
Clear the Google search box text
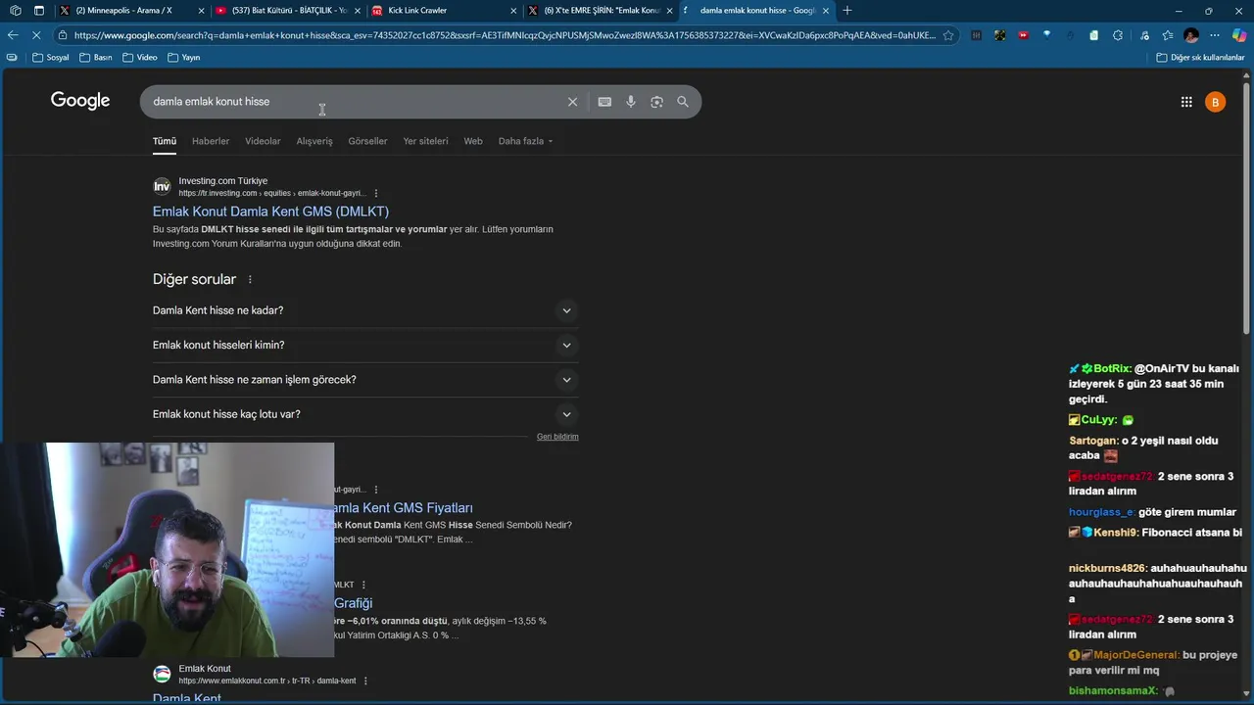(573, 102)
